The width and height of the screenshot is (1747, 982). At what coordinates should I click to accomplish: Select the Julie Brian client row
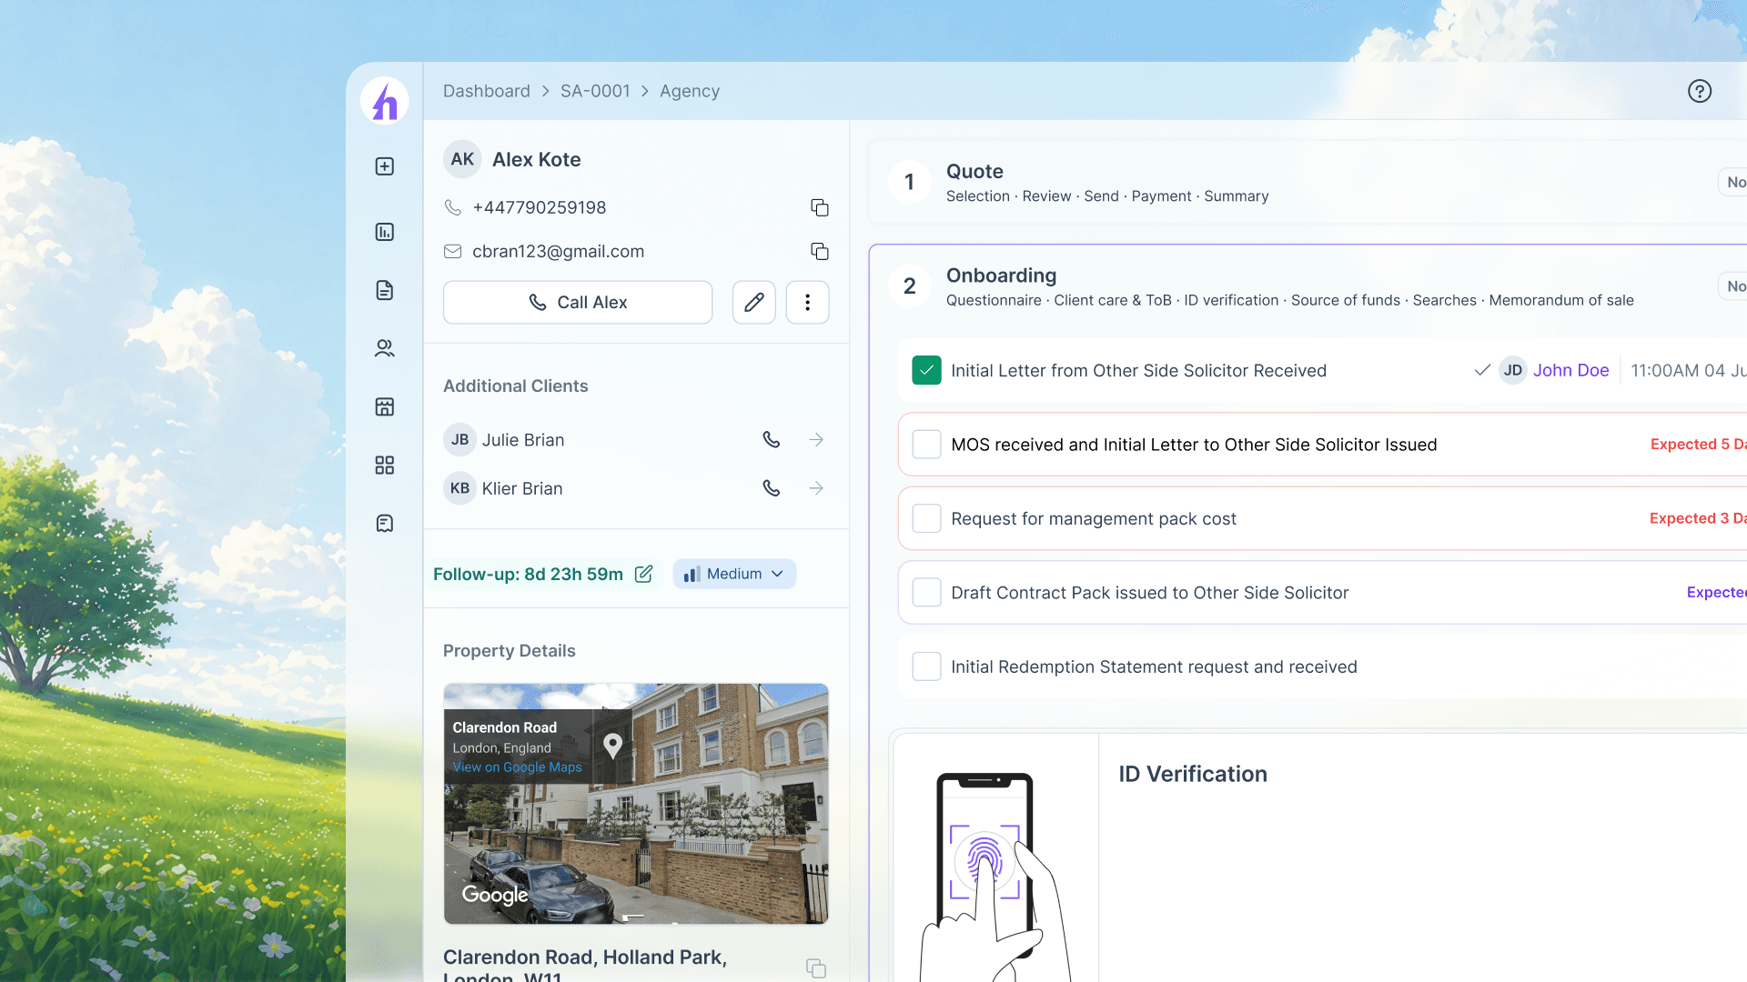pyautogui.click(x=636, y=440)
